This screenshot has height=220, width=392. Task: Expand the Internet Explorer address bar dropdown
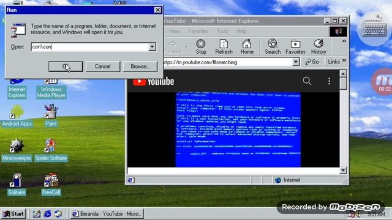pyautogui.click(x=295, y=62)
